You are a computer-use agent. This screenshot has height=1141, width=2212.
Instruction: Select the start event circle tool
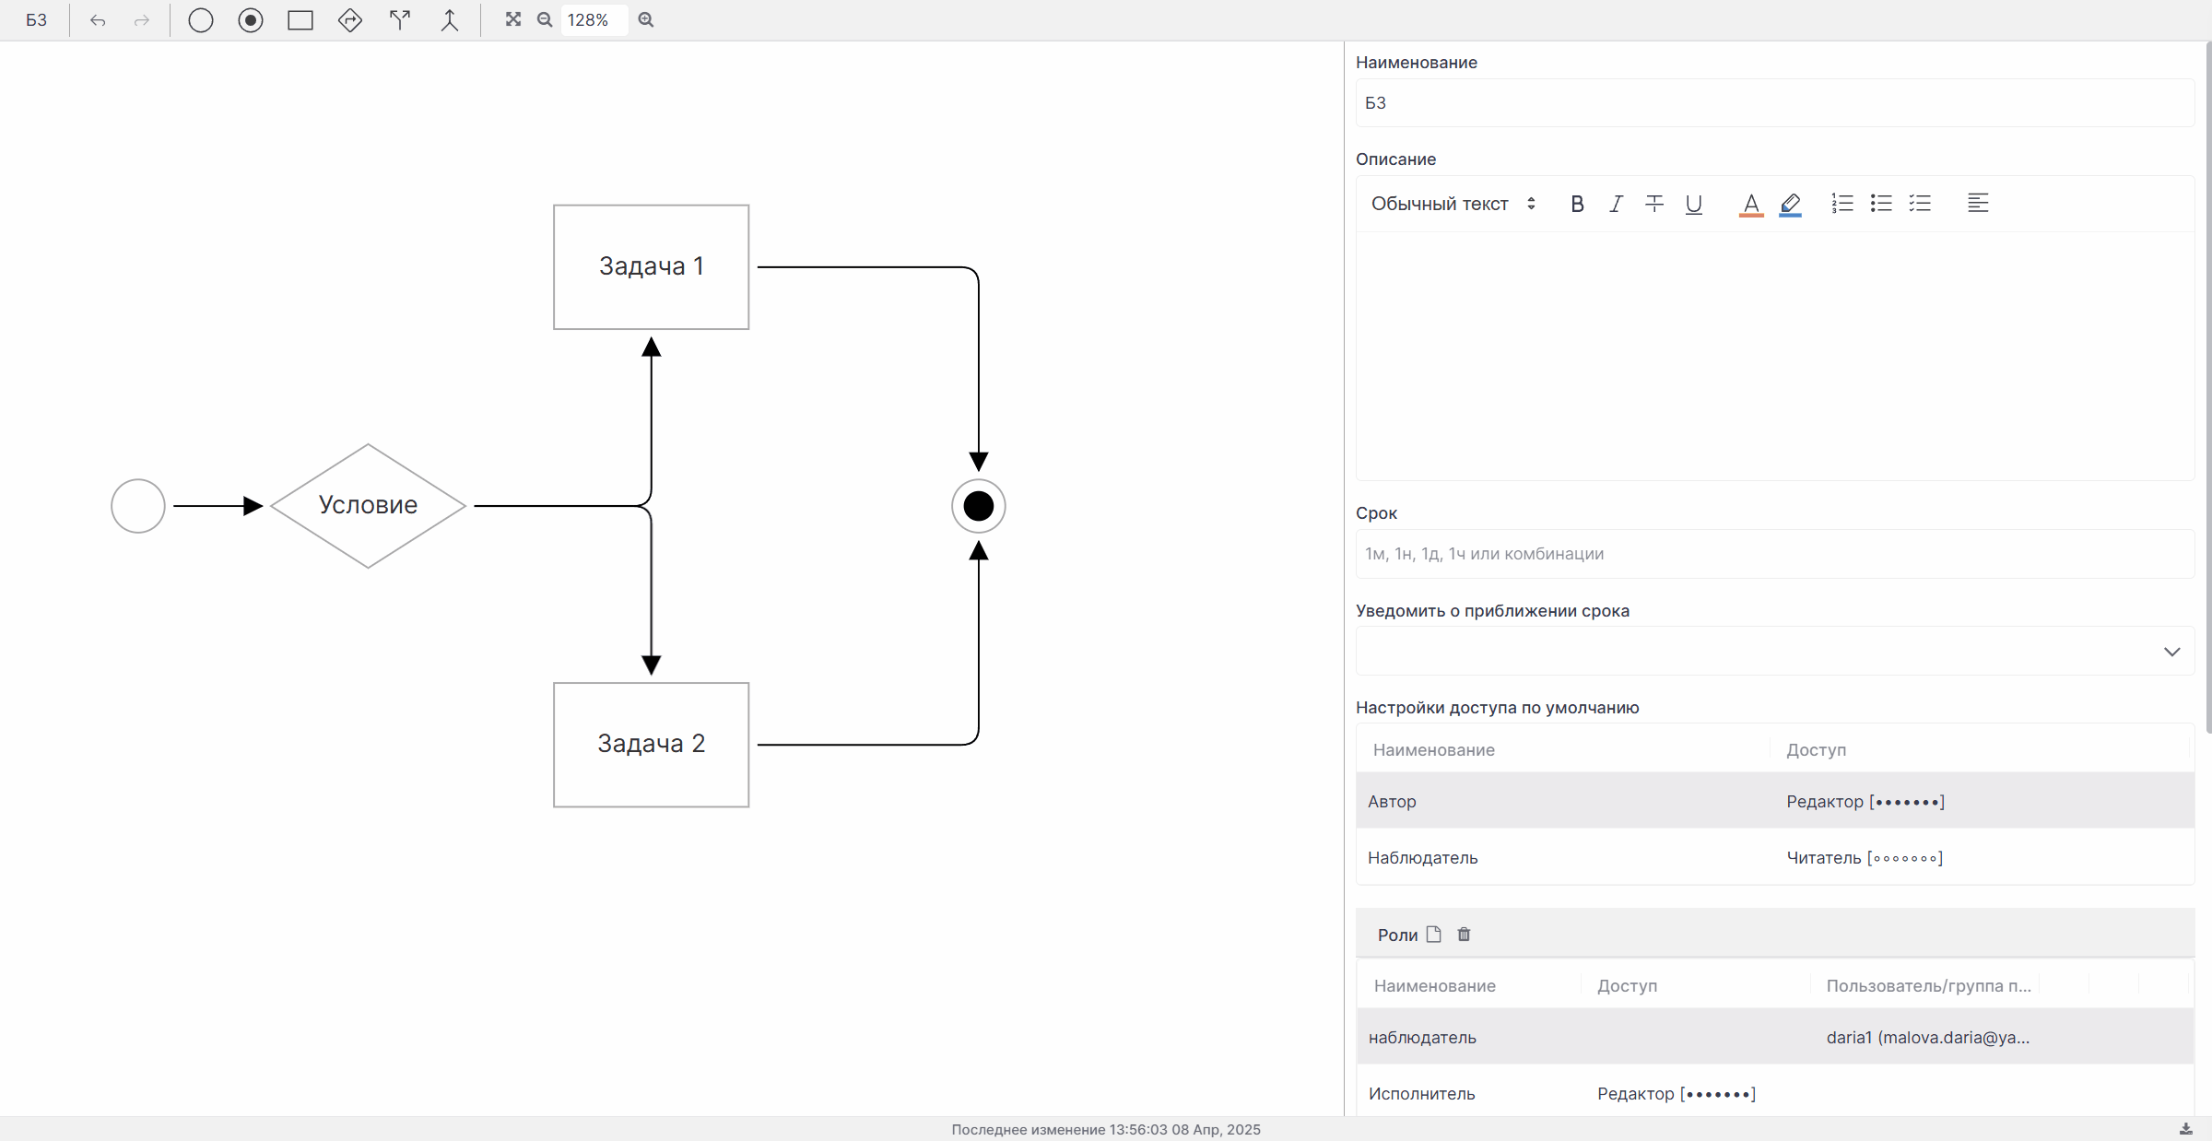tap(201, 20)
